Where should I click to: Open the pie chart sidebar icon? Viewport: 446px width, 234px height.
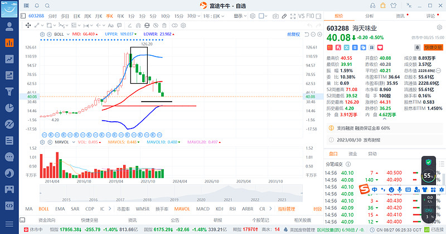(x=9, y=108)
